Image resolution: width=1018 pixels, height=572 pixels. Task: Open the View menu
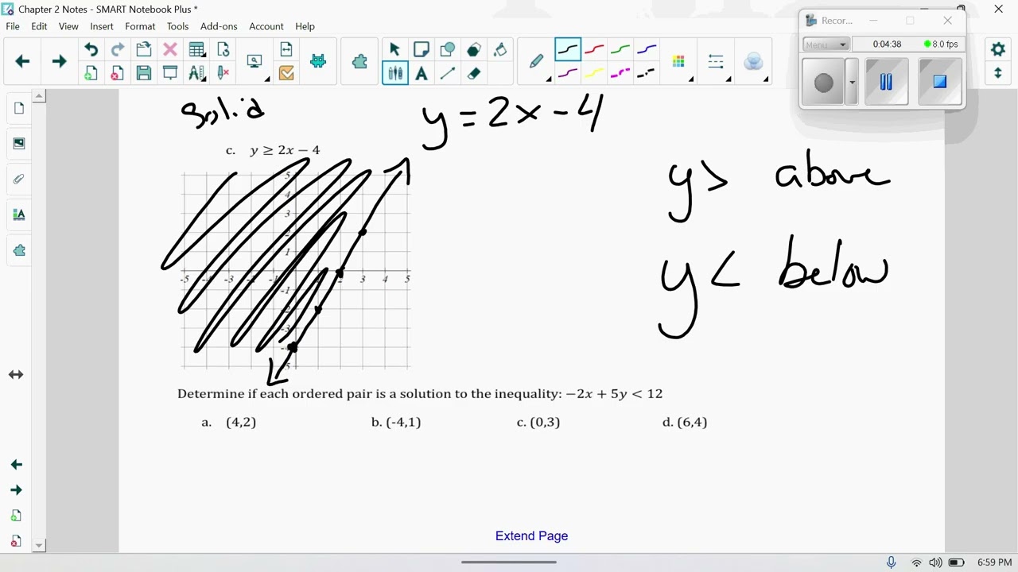(x=68, y=26)
